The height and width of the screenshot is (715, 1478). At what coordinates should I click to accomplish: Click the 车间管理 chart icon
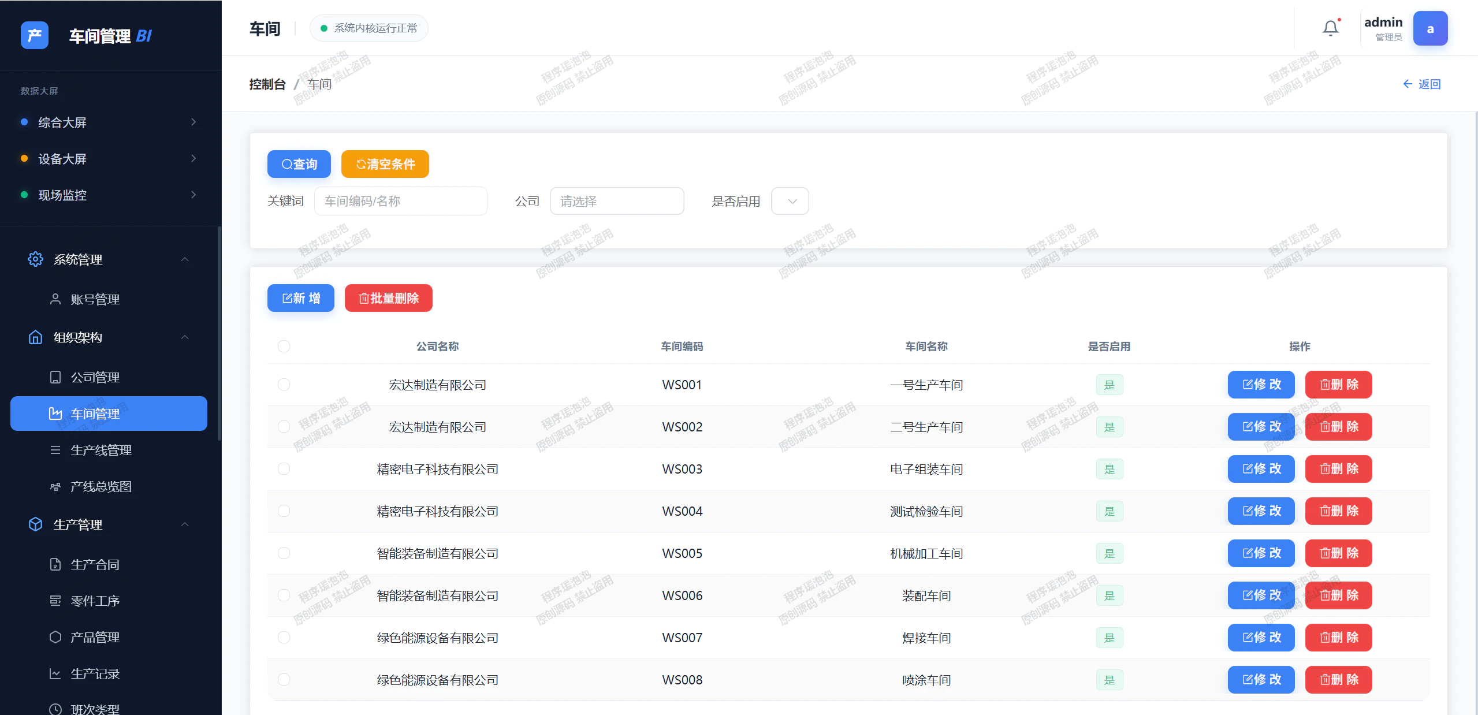tap(55, 414)
